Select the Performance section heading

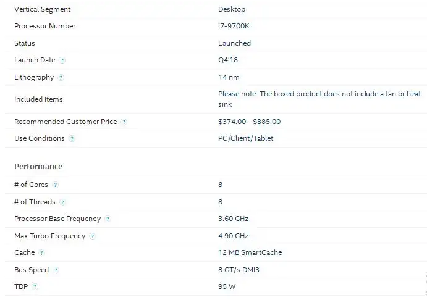point(38,167)
